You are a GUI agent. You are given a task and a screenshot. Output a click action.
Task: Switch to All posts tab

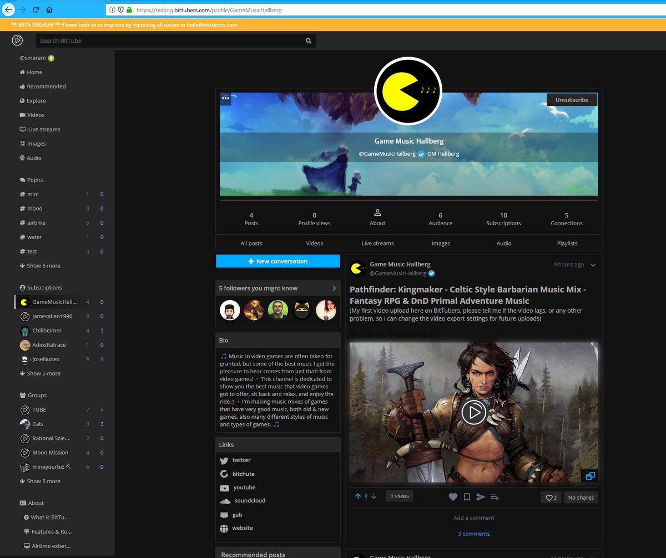click(251, 244)
